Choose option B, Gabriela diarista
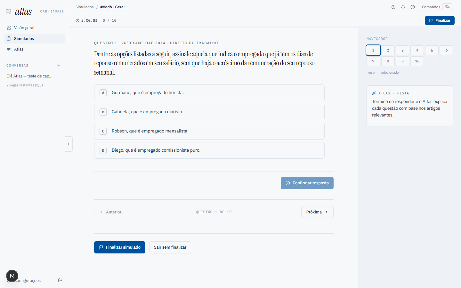The width and height of the screenshot is (461, 288). (x=209, y=112)
